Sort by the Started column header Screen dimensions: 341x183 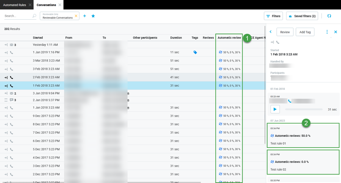click(38, 38)
